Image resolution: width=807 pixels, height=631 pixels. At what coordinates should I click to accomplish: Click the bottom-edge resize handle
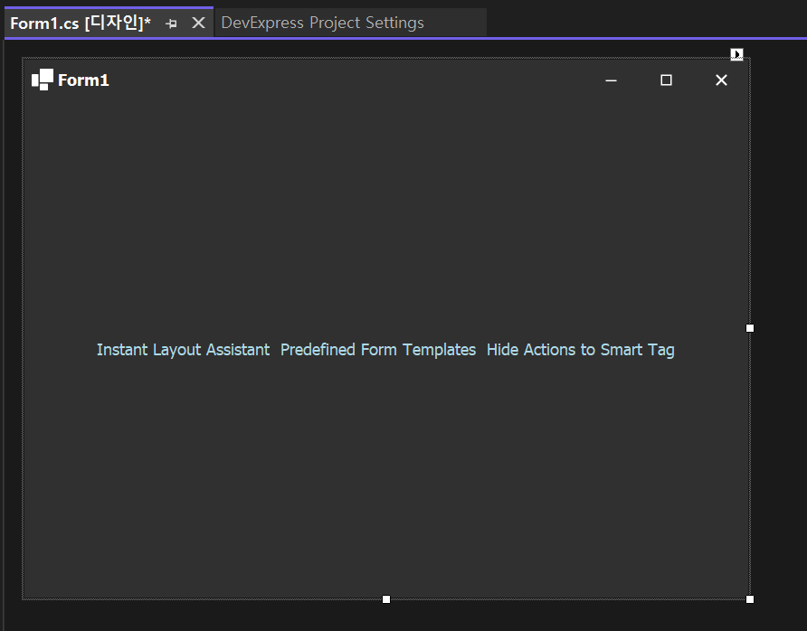pyautogui.click(x=386, y=599)
